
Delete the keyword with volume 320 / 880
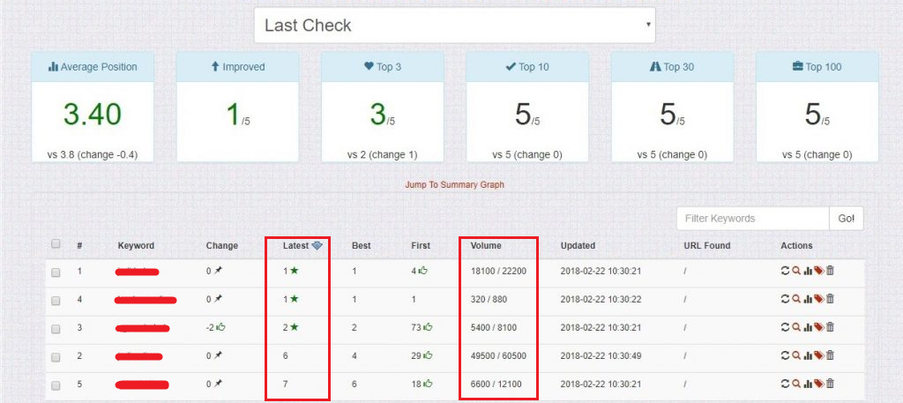[830, 299]
